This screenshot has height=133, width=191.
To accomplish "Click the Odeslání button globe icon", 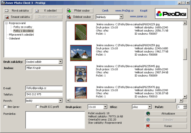I will (148, 120).
